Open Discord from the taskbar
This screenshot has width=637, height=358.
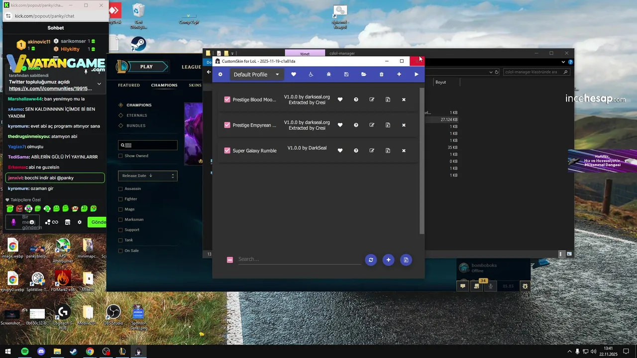point(41,352)
